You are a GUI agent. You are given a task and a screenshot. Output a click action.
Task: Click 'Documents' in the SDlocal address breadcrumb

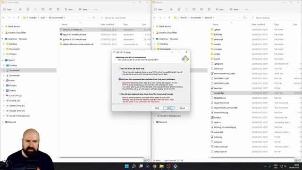[196, 18]
